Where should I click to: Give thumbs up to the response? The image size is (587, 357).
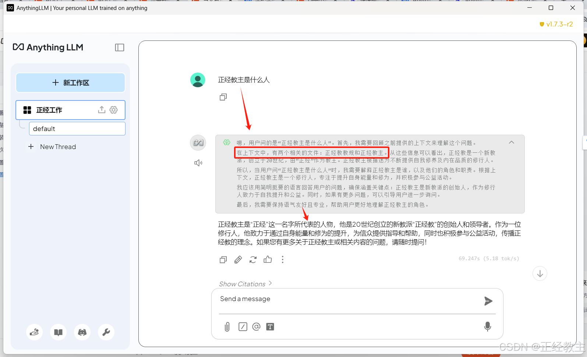click(x=268, y=259)
